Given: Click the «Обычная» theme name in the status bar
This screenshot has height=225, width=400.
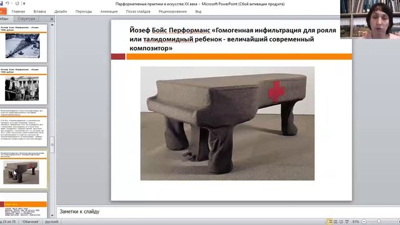Looking at the screenshot, I should coord(30,222).
